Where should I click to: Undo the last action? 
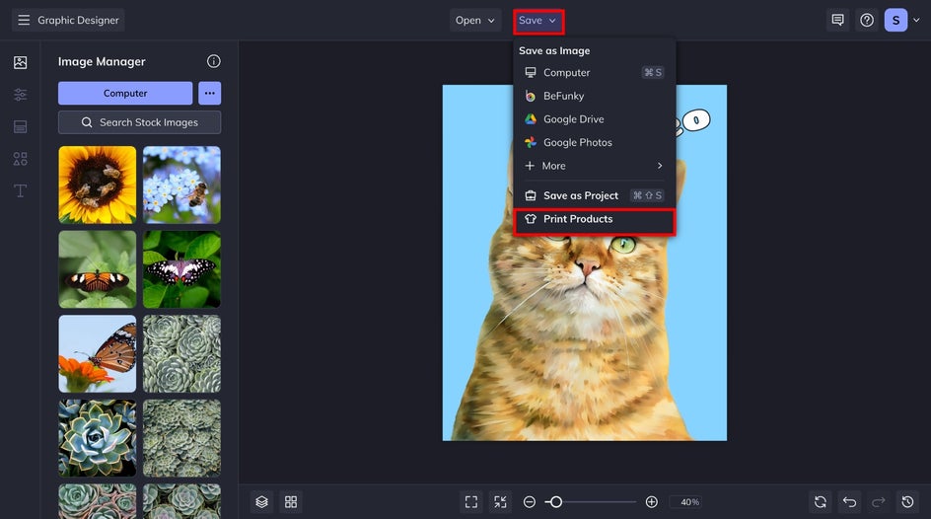pos(850,502)
